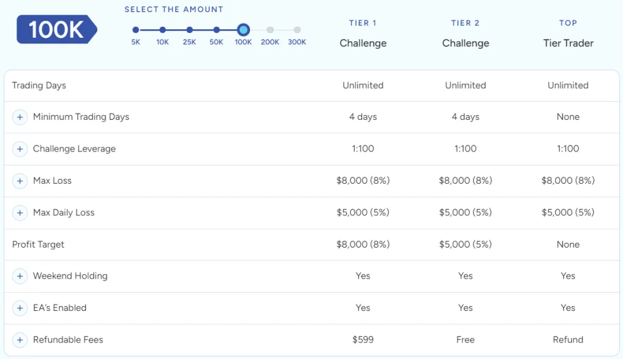Viewport: 623px width, 359px height.
Task: Click the $599 refundable fee
Action: pyautogui.click(x=363, y=340)
